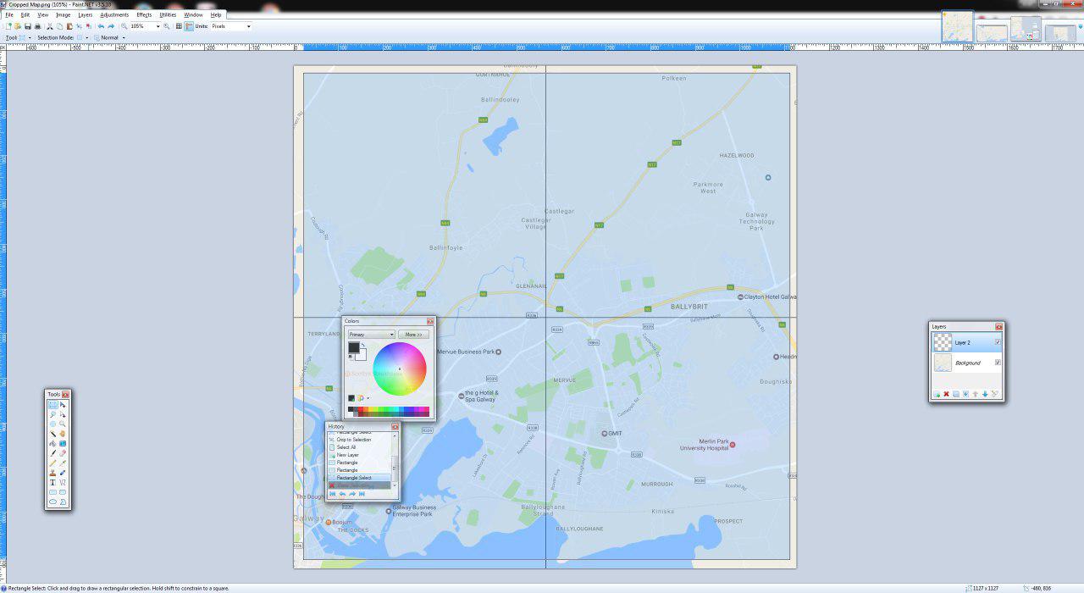Viewport: 1084px width, 593px height.
Task: Open the Adjustments menu
Action: click(x=114, y=14)
